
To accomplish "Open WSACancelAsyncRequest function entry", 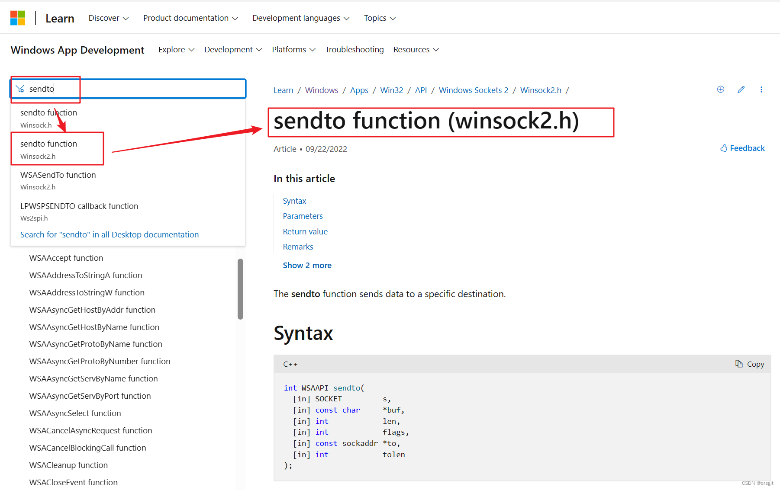I will click(x=91, y=431).
